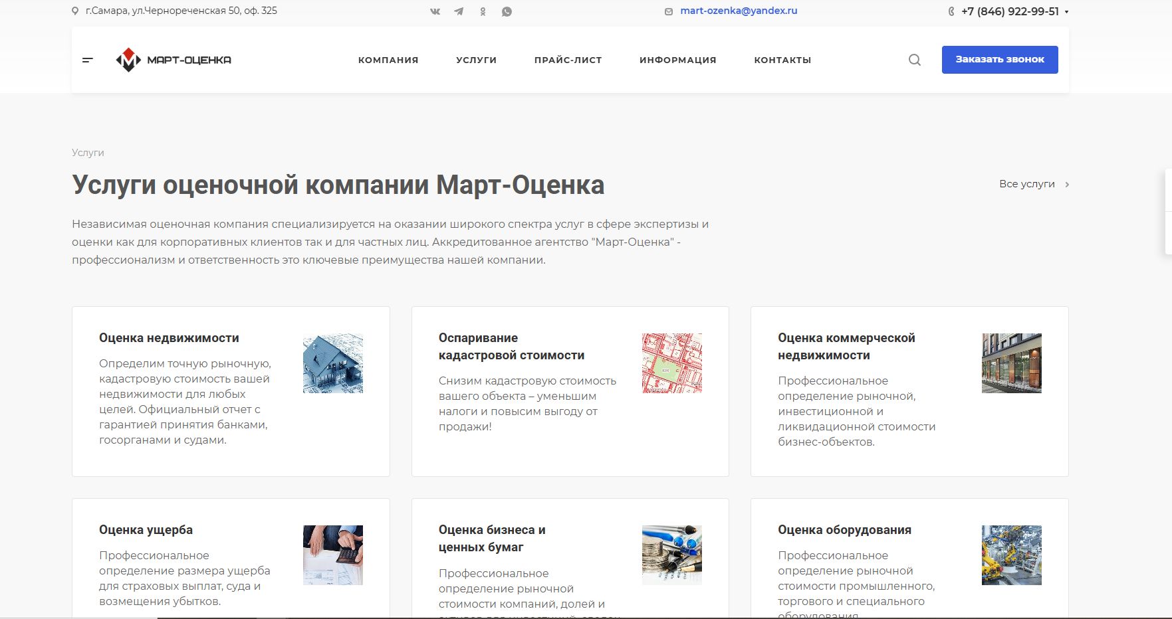The height and width of the screenshot is (619, 1172).
Task: Open Оценка бизнеса и ценных бумаг title
Action: (x=492, y=539)
